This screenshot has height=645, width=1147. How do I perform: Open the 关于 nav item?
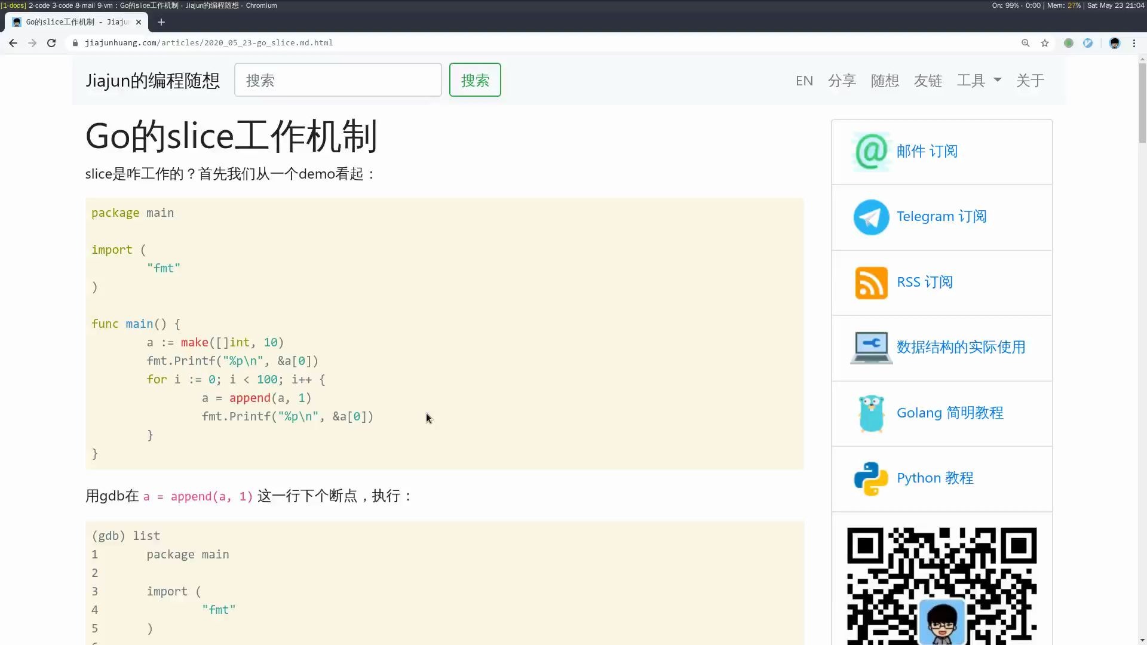1031,81
